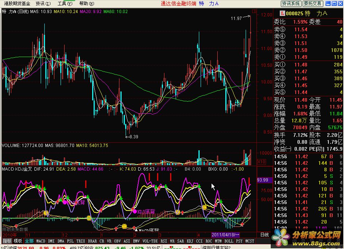Select the EMV indicator tab

pos(136,241)
